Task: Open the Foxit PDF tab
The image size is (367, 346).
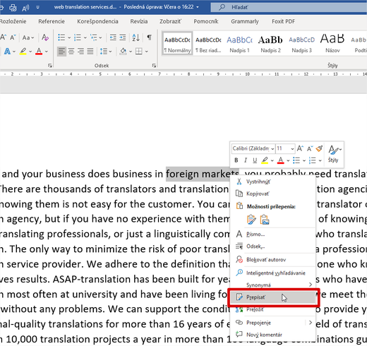Action: coord(283,21)
